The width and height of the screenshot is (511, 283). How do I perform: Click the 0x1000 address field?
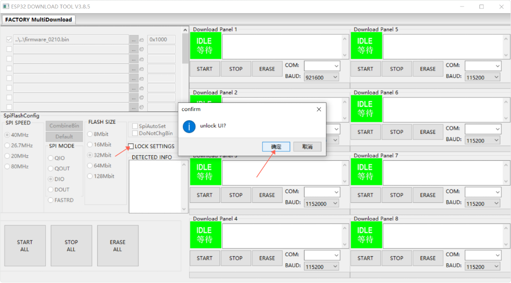point(161,40)
